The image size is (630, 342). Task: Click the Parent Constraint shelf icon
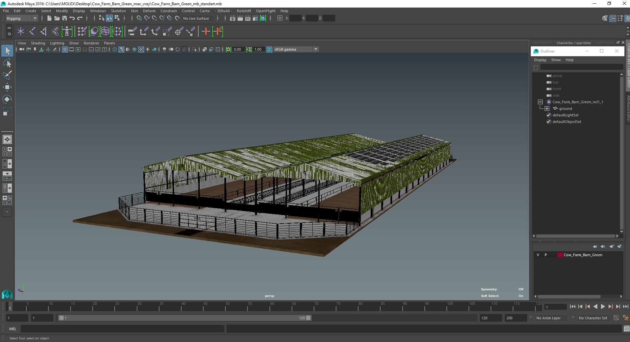(x=132, y=32)
